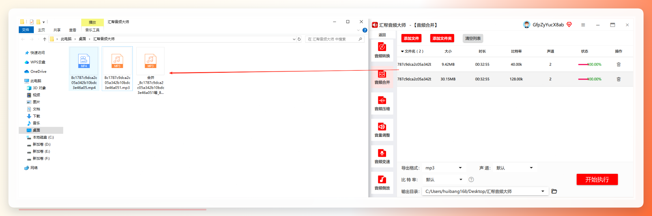The image size is (652, 216).
Task: Click the 时长 column header
Action: pos(482,51)
